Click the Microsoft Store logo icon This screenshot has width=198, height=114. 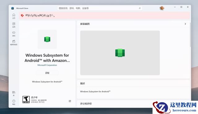tap(12, 8)
